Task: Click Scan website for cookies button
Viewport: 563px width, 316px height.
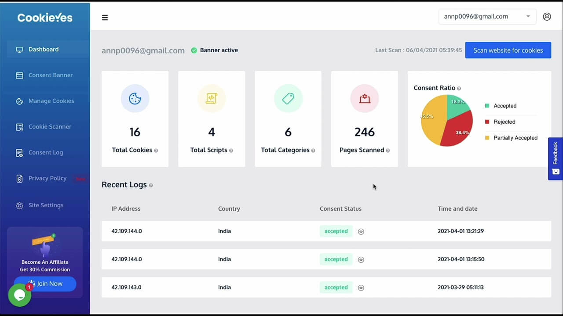Action: (x=508, y=50)
